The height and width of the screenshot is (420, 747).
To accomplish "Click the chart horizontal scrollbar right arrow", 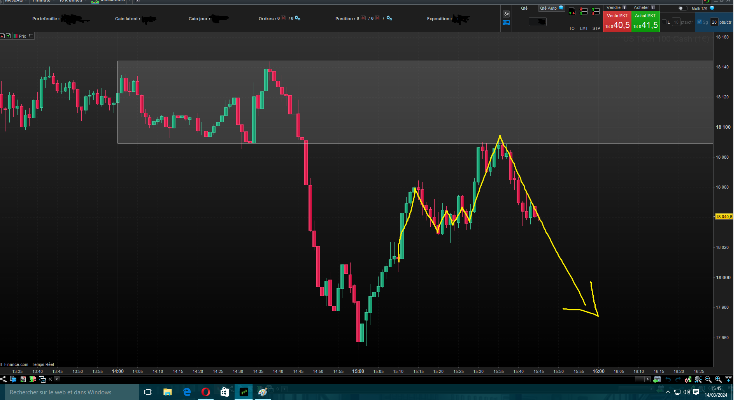I will 647,379.
